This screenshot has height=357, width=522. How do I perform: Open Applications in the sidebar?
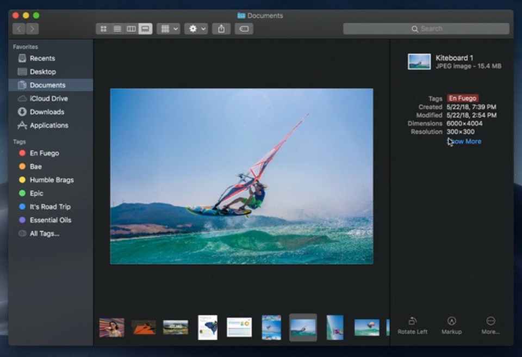[x=51, y=125]
